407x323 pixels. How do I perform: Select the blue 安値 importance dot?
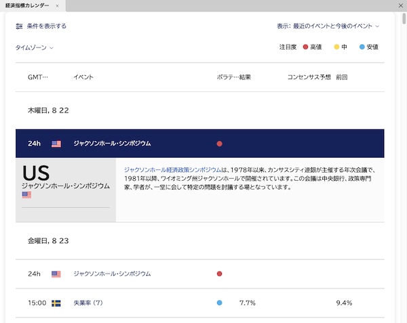(362, 47)
